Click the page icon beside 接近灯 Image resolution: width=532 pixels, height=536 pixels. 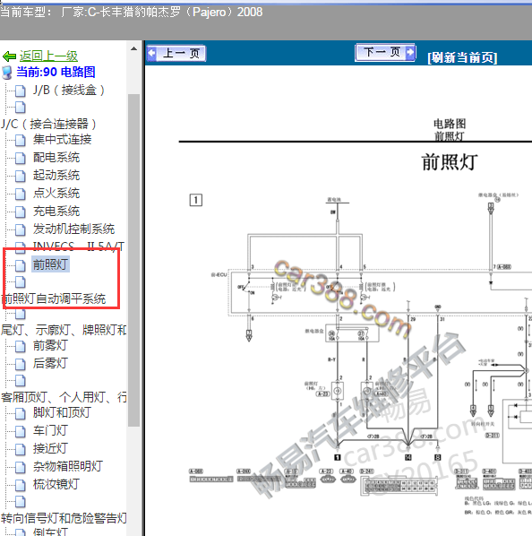coord(20,449)
